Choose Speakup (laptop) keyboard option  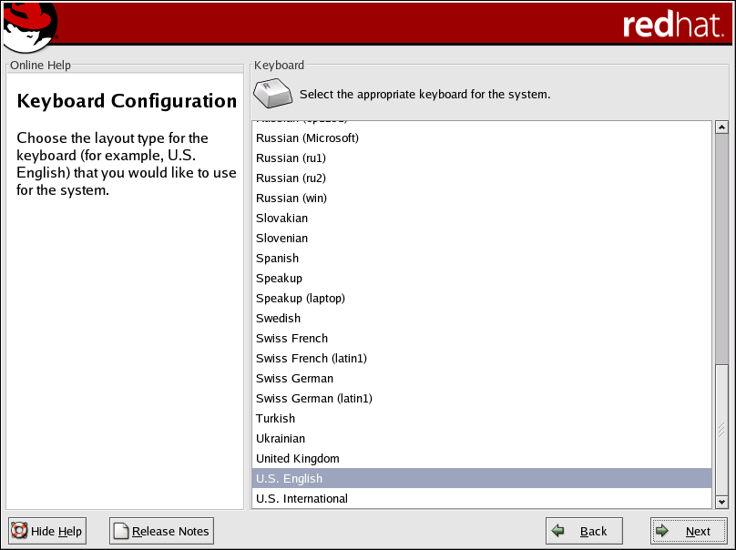[300, 298]
